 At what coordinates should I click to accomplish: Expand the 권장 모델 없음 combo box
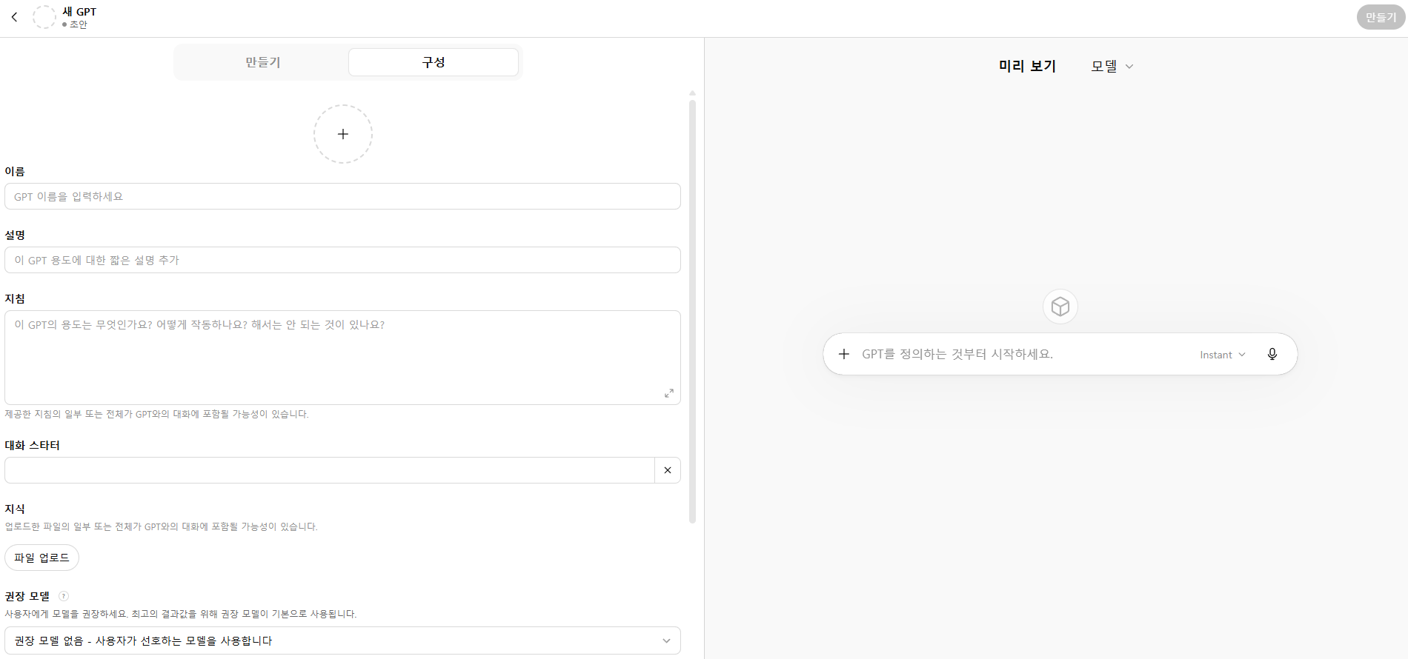pos(342,640)
